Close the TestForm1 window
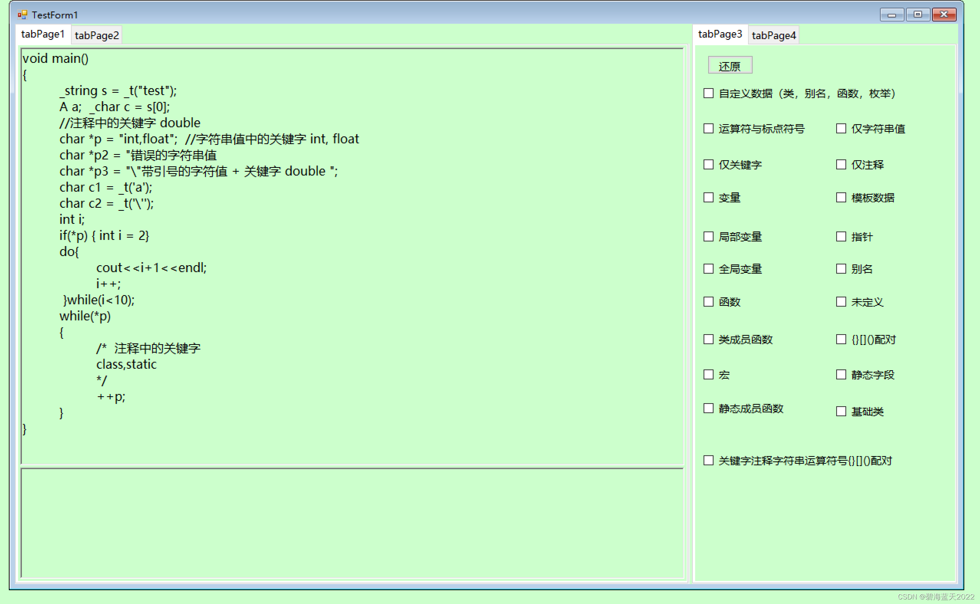Viewport: 980px width, 604px height. point(944,15)
